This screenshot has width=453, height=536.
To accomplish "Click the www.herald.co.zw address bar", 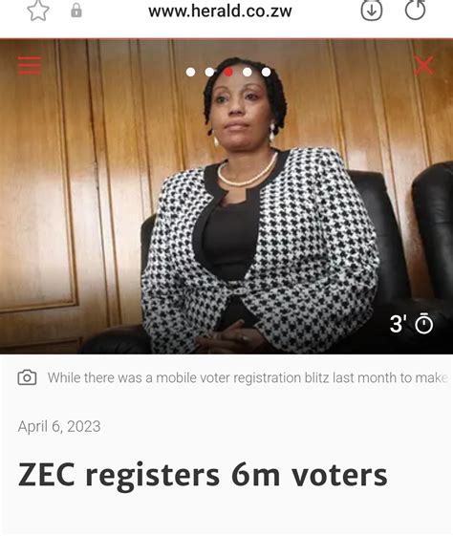I will [x=220, y=11].
